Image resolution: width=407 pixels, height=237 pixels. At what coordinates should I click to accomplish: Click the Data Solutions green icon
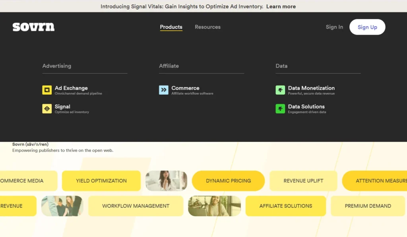(x=280, y=109)
